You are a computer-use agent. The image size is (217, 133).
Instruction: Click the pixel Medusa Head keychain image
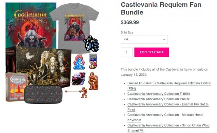pyautogui.click(x=91, y=44)
